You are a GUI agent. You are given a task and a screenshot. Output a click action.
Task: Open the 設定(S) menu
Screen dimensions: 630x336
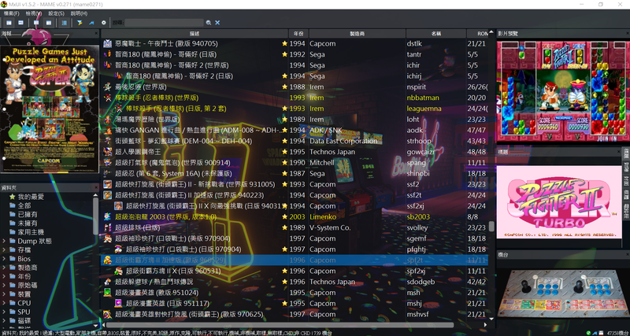[56, 13]
